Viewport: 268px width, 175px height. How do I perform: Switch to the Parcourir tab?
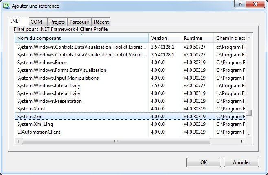coord(80,22)
